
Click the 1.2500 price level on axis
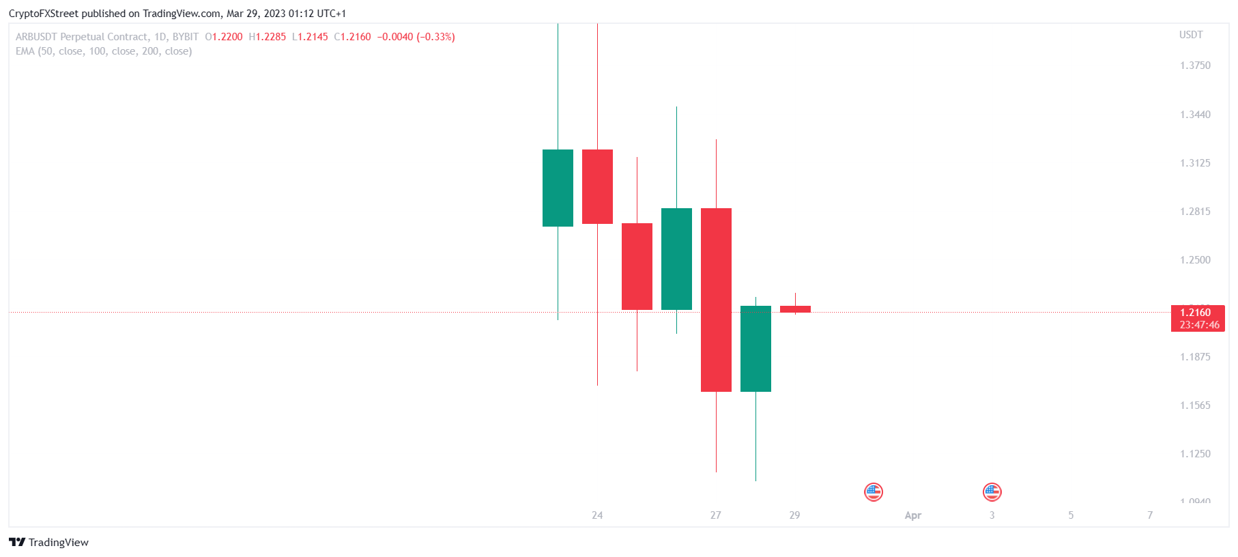(x=1195, y=260)
